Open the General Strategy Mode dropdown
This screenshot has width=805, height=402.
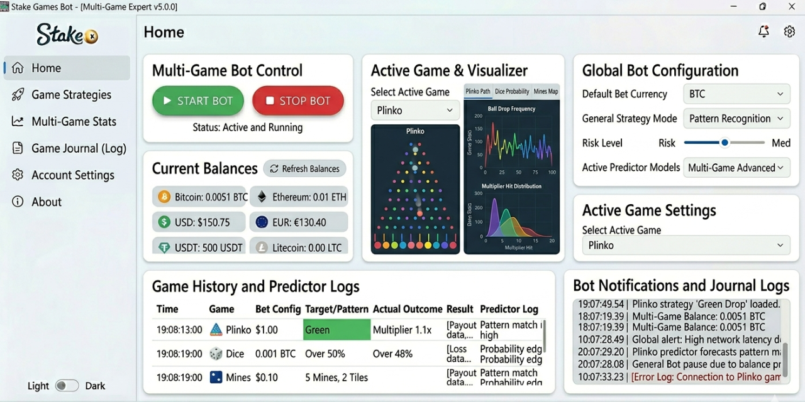point(736,118)
